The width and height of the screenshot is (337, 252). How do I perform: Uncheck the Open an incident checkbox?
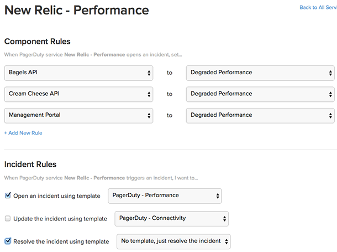click(8, 196)
